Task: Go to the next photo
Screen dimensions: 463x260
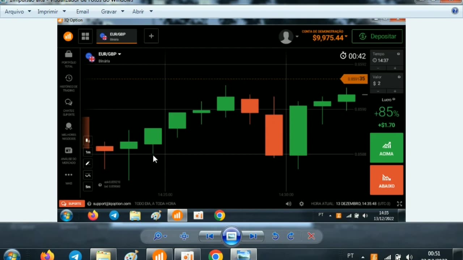Action: pos(253,236)
